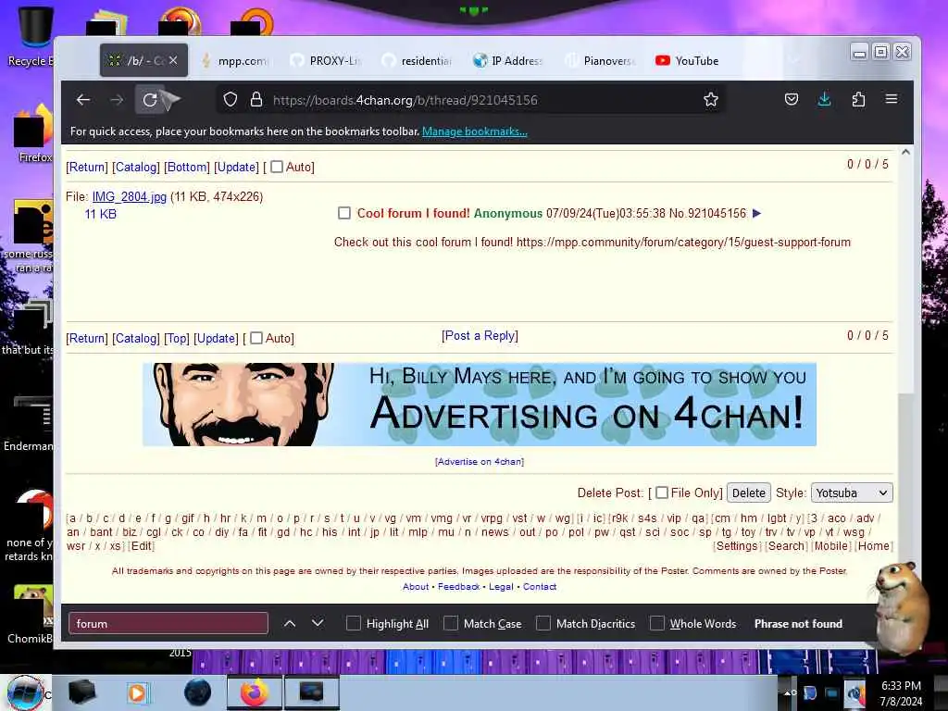This screenshot has width=948, height=711.
Task: Open the Style dropdown showing Yotsuba
Action: [x=852, y=493]
